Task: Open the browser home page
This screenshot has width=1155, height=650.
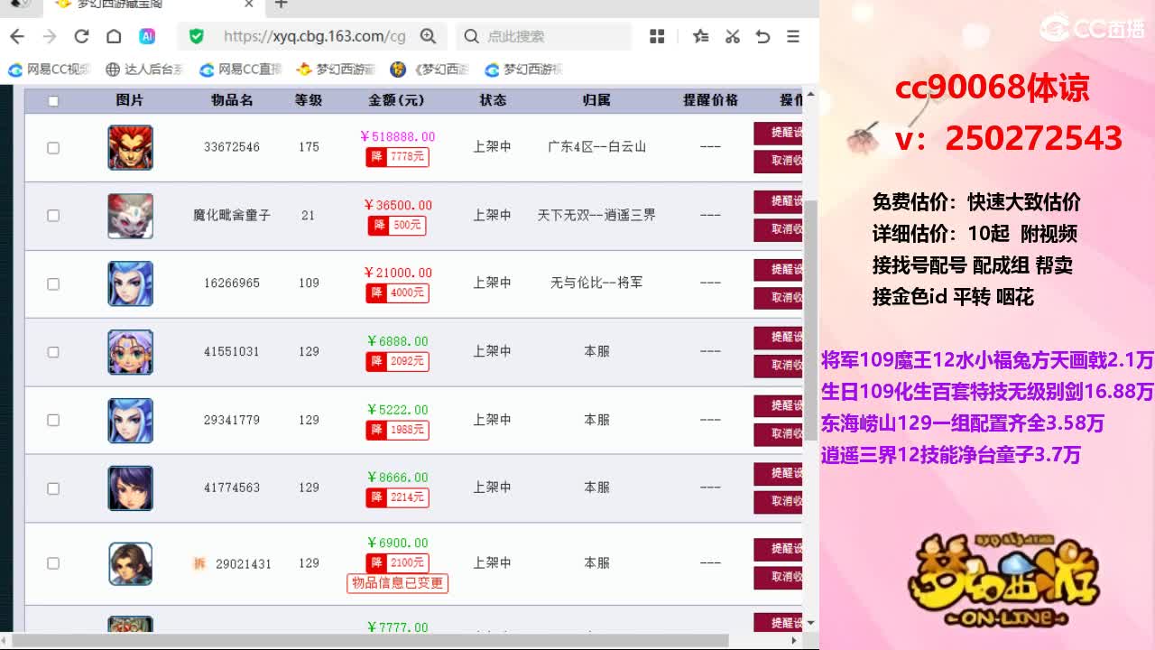Action: [114, 36]
